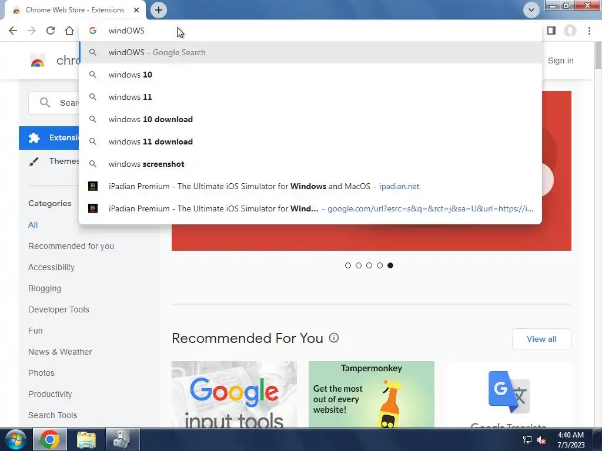Select the fifth filled carousel dot

coord(390,265)
